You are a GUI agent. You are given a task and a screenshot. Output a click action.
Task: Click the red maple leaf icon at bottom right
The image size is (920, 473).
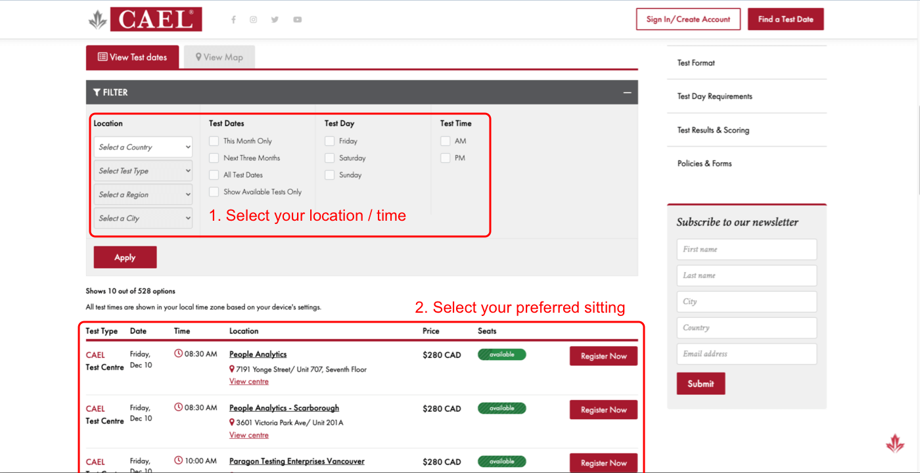[x=894, y=444]
